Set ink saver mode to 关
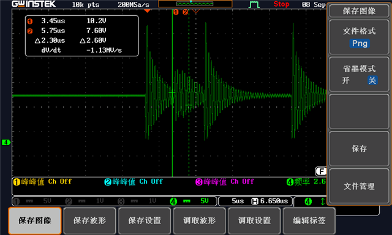This screenshot has height=235, width=392. coord(372,80)
